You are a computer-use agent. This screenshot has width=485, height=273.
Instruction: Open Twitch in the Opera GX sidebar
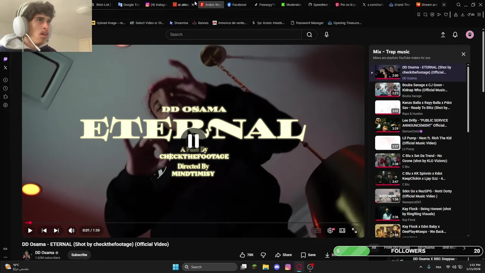pos(5,59)
